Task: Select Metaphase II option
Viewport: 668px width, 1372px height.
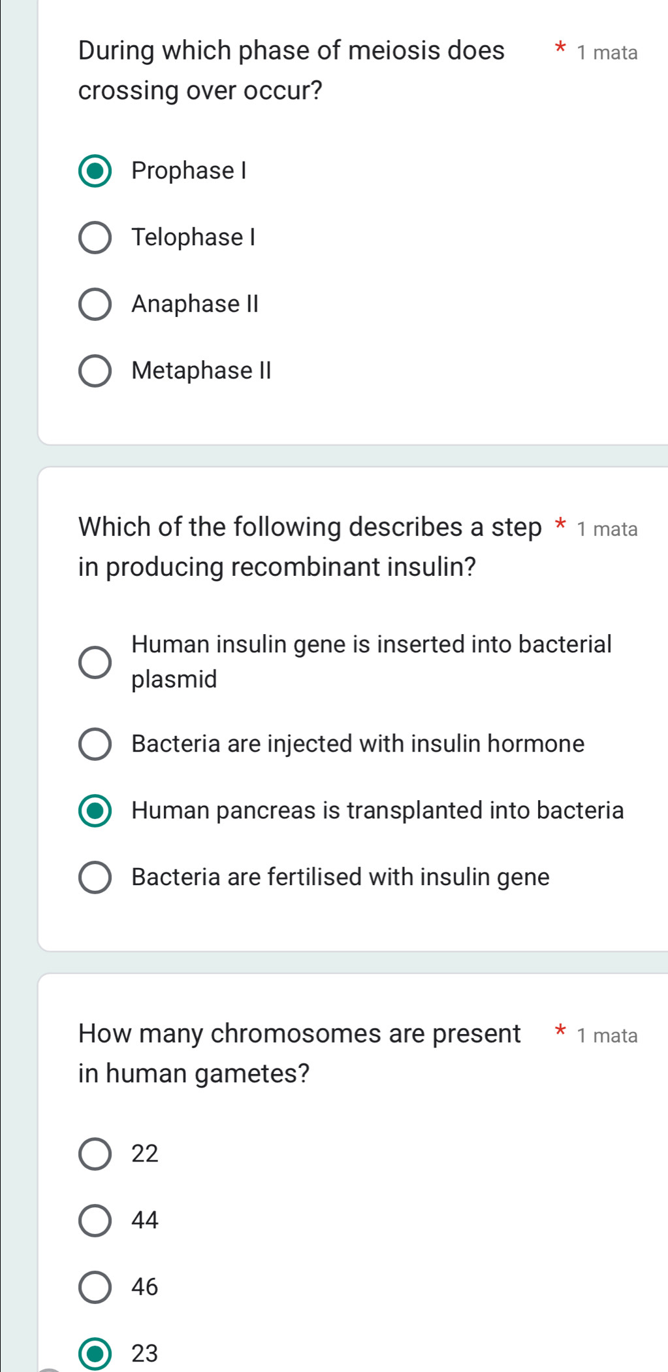Action: pyautogui.click(x=95, y=370)
